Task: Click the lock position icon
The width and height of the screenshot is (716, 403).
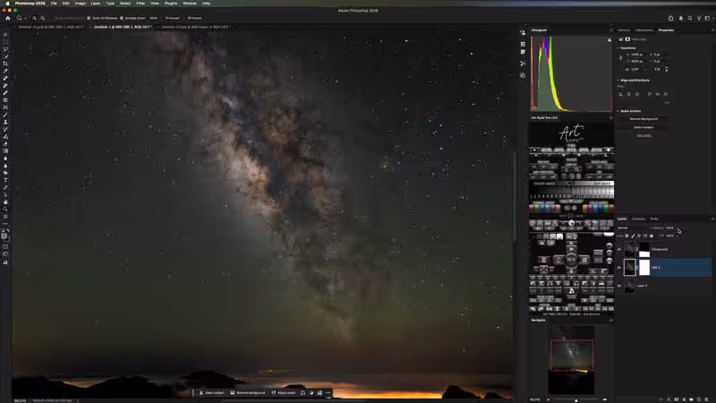Action: coord(639,236)
